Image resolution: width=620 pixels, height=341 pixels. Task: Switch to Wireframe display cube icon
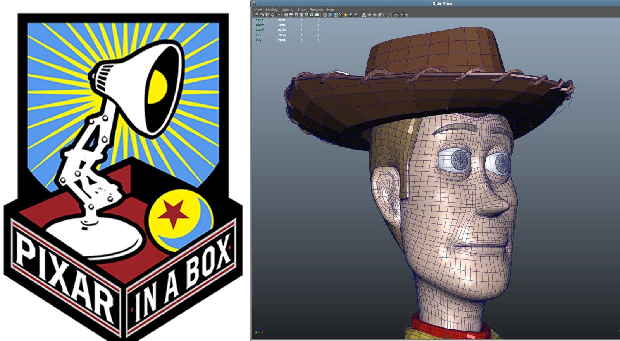[325, 15]
